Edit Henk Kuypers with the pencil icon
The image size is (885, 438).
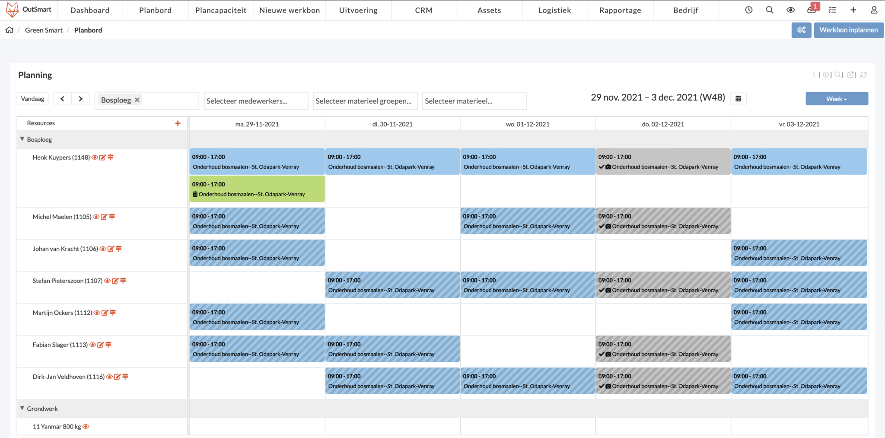103,157
